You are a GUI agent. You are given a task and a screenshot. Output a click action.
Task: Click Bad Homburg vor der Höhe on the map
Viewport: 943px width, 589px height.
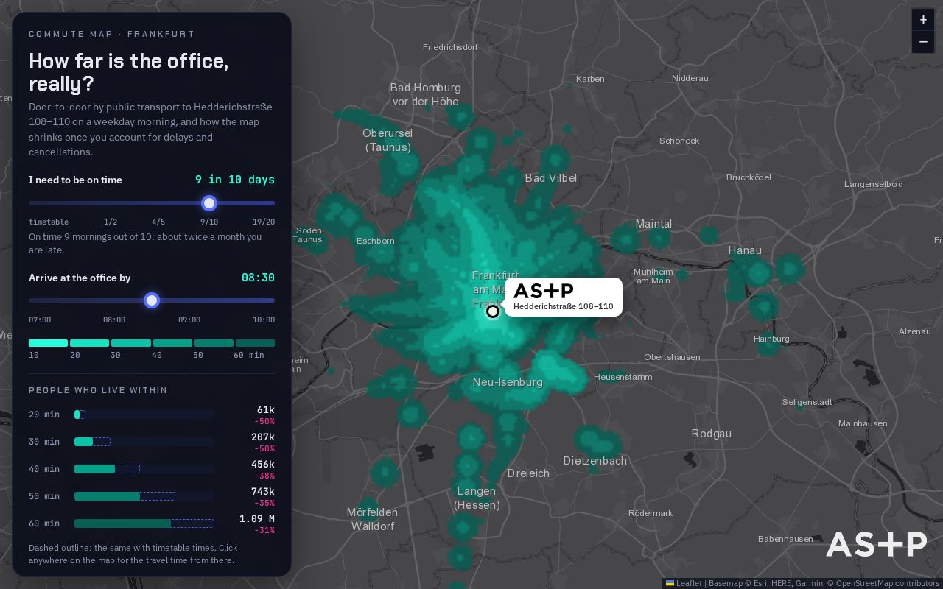pyautogui.click(x=425, y=94)
